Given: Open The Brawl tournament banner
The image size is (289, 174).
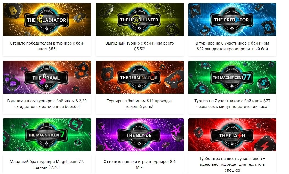Looking at the screenshot, I should coord(47,77).
